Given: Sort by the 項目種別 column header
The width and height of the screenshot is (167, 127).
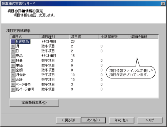Looking at the screenshot, I should pyautogui.click(x=54, y=37).
